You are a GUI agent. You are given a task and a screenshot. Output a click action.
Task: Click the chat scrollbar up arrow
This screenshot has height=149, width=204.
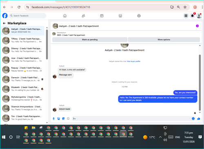(200, 46)
